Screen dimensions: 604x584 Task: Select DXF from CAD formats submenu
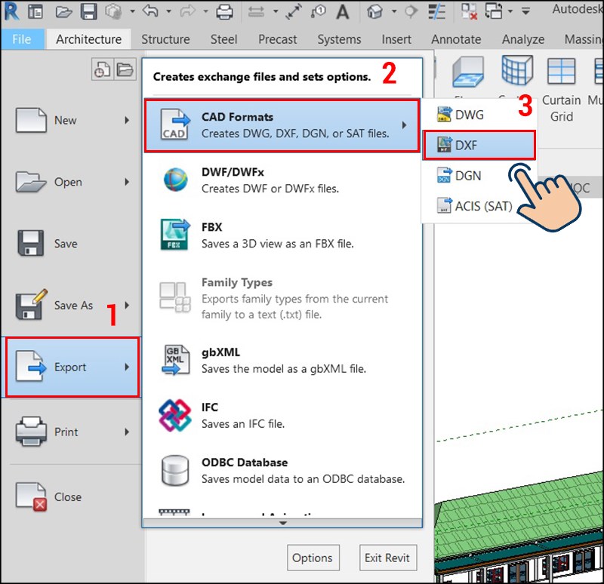tap(479, 145)
